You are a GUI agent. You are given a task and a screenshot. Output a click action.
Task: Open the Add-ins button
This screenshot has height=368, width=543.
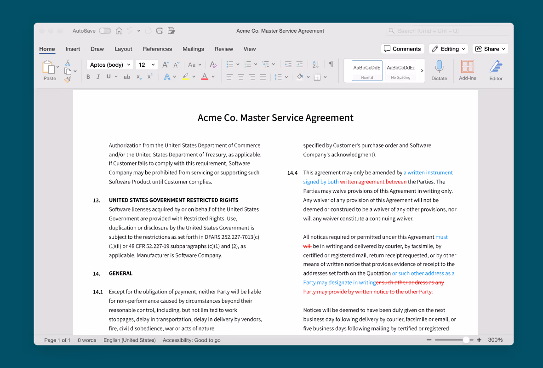pos(468,70)
